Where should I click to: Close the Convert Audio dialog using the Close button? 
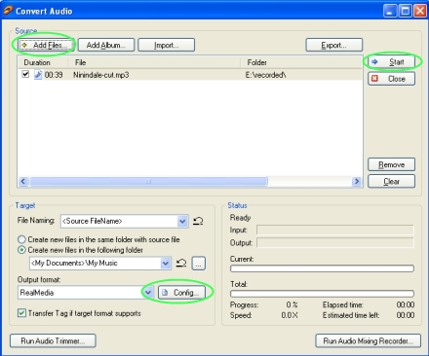pyautogui.click(x=392, y=79)
